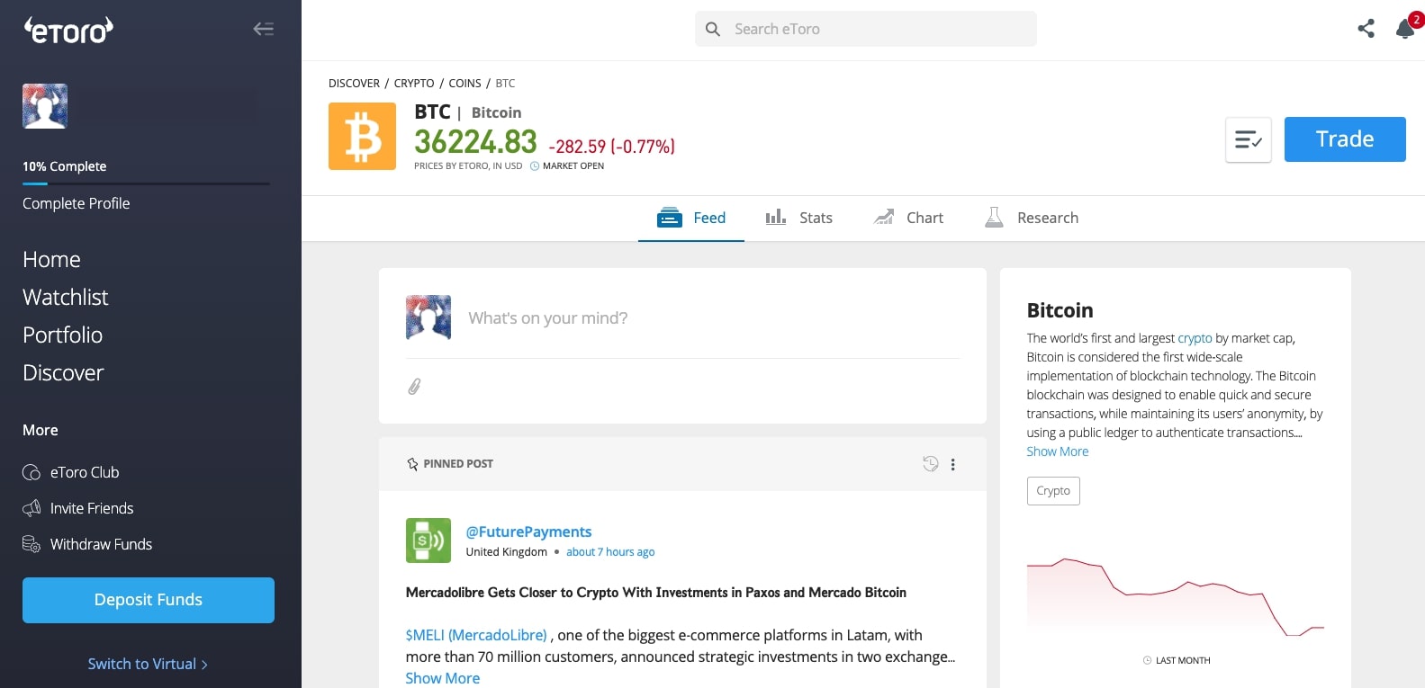Click DISCOVER in the breadcrumb

354,83
